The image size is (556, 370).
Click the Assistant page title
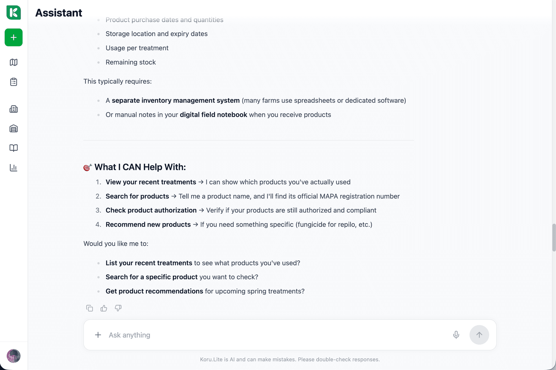tap(59, 13)
